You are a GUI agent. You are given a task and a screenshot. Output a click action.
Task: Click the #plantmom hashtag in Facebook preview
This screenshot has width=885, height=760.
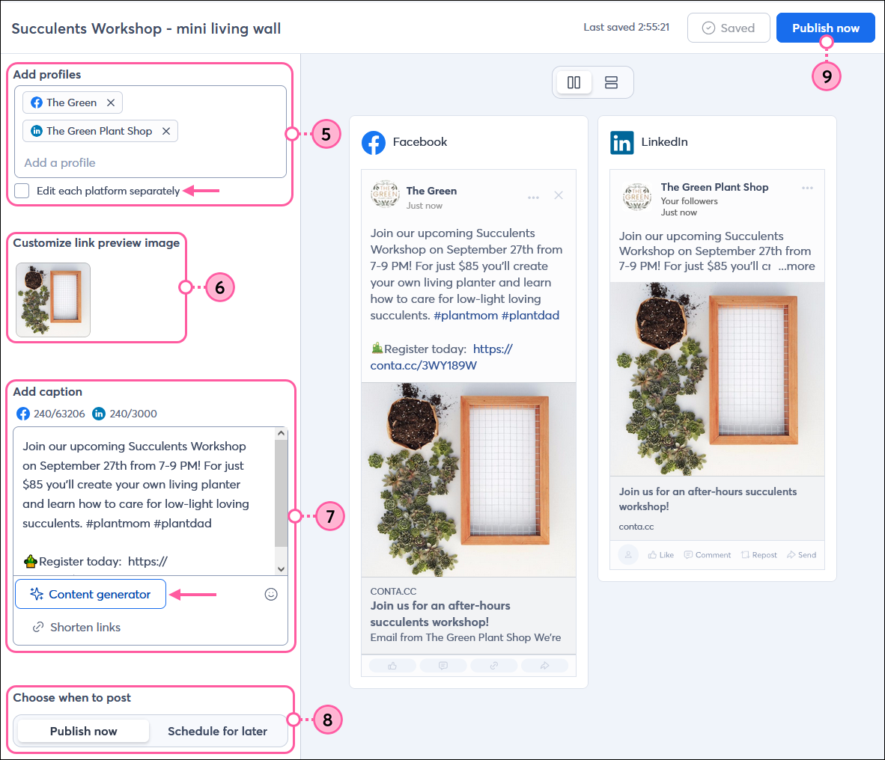466,315
